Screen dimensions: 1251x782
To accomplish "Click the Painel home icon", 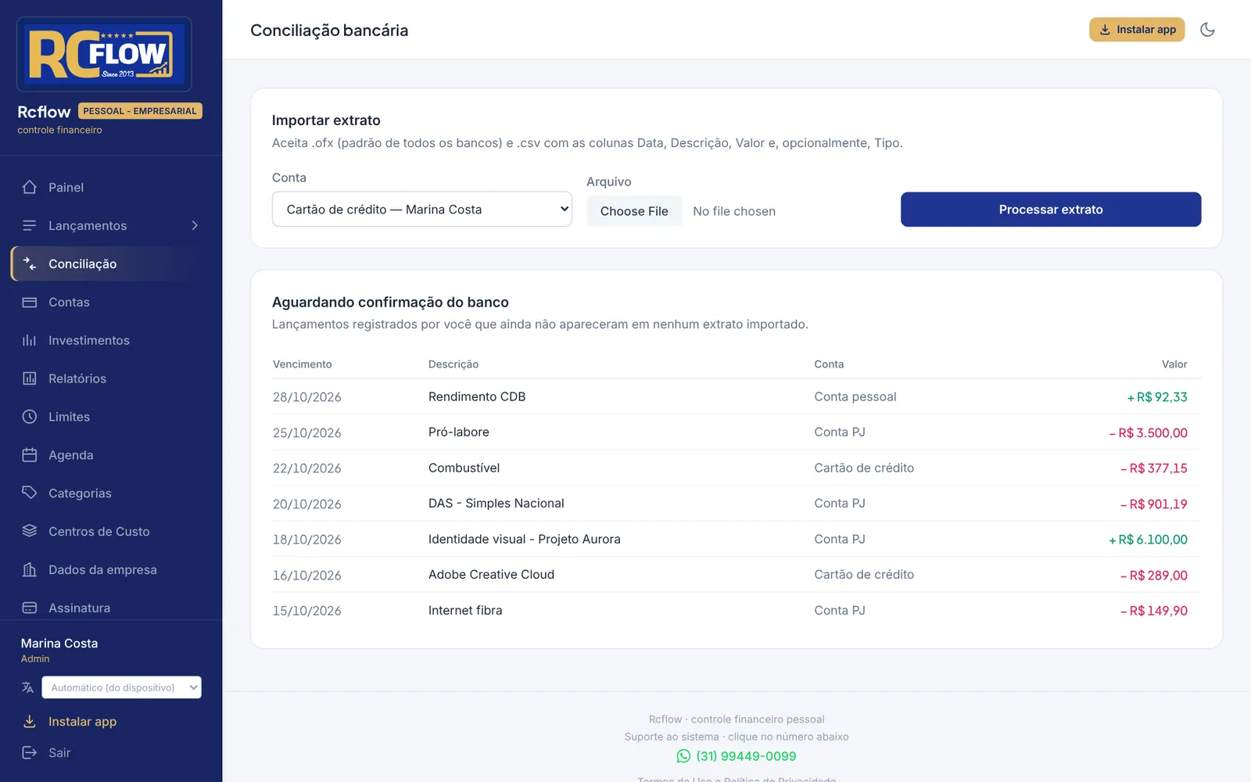I will pyautogui.click(x=30, y=188).
